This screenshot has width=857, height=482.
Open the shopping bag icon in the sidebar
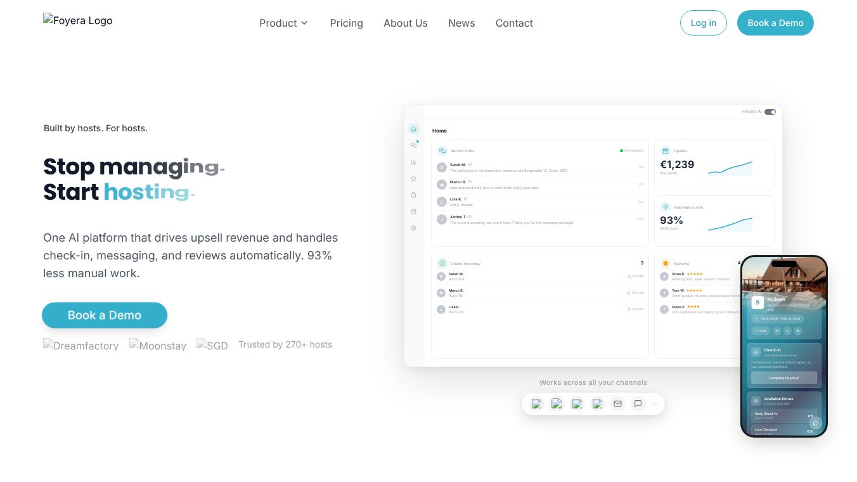pos(414,211)
